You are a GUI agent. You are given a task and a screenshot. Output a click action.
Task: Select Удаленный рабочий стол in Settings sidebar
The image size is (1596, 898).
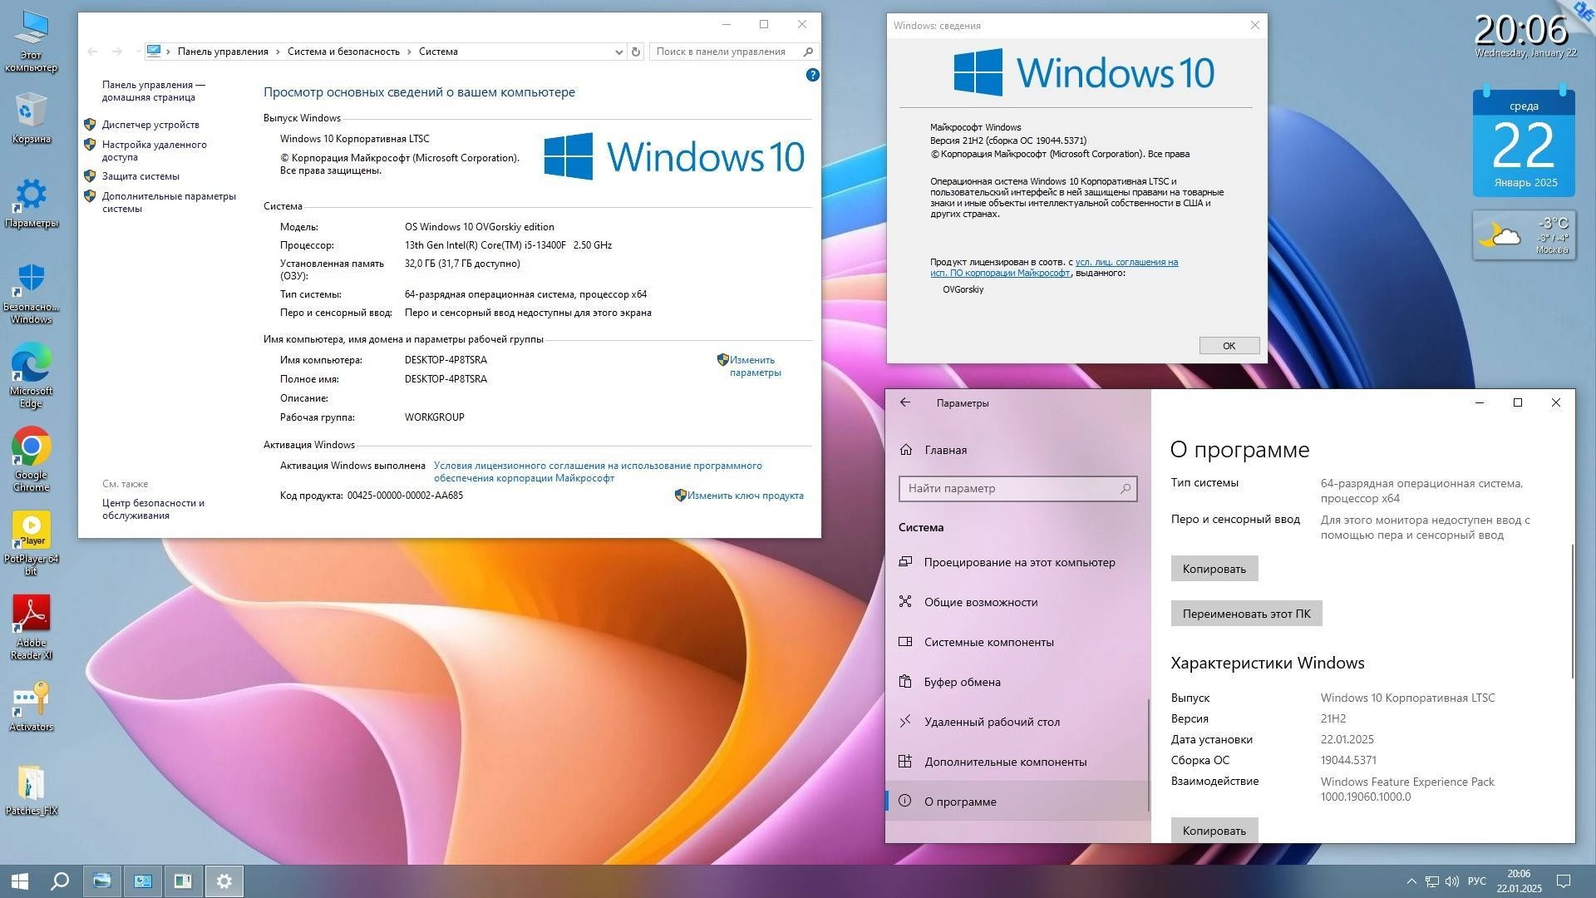[993, 722]
